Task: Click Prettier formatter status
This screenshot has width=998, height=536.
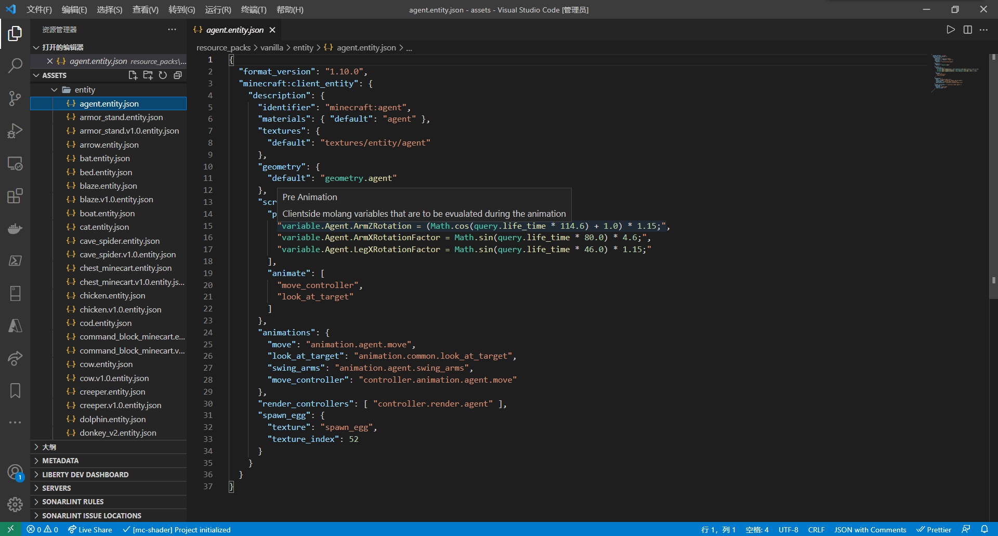Action: point(934,529)
